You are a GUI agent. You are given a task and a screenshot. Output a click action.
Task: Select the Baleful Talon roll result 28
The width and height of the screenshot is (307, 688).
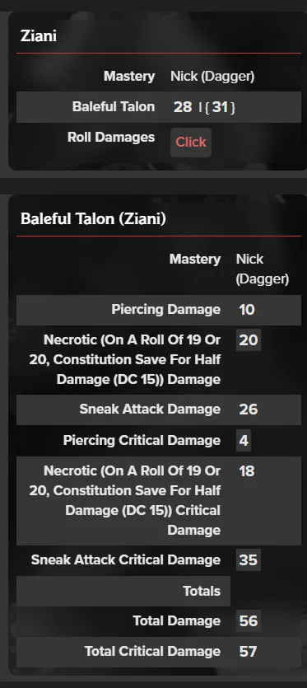[183, 106]
